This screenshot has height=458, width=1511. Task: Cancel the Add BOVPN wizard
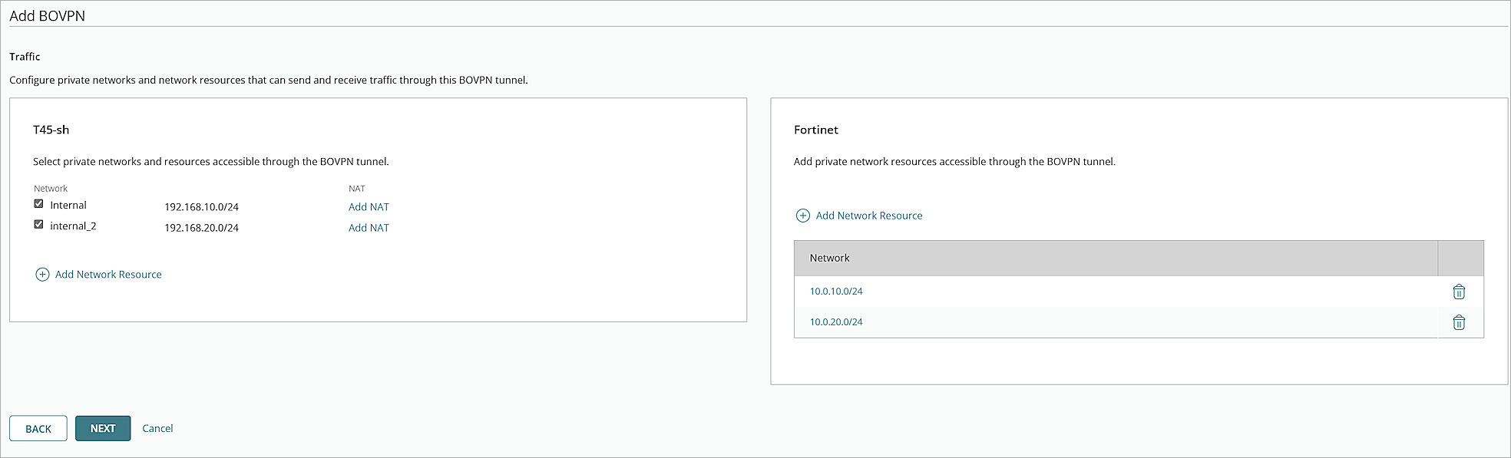coord(157,429)
